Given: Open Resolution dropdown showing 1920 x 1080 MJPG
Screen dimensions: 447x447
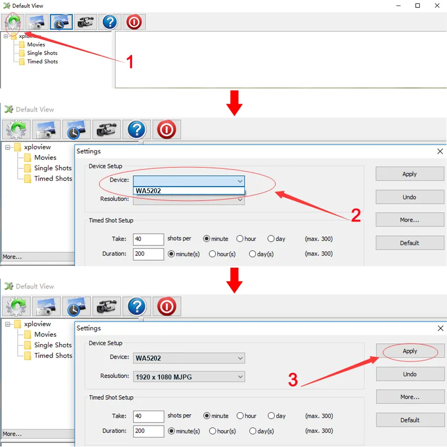Looking at the screenshot, I should [x=189, y=377].
